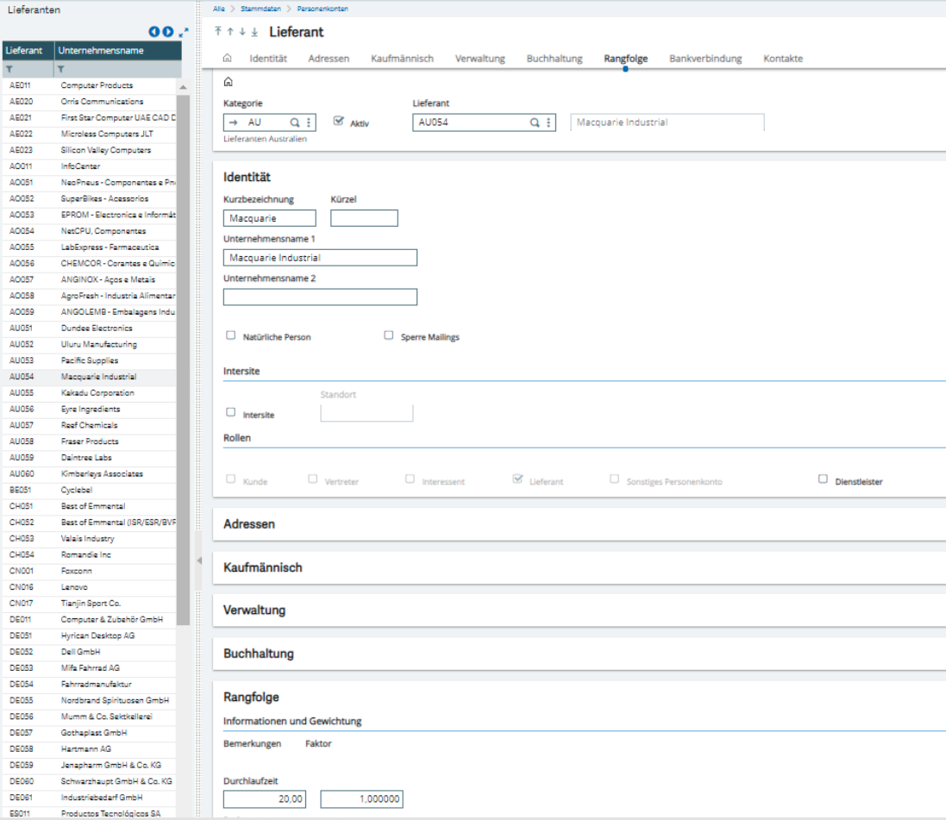Toggle Interessent role checkbox
946x820 pixels.
(x=410, y=479)
